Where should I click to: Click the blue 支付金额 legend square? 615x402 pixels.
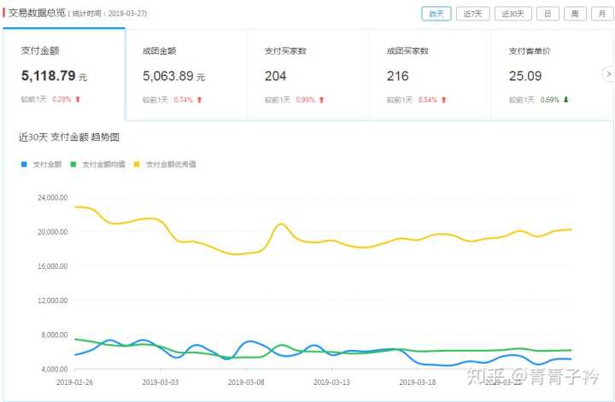coord(24,164)
